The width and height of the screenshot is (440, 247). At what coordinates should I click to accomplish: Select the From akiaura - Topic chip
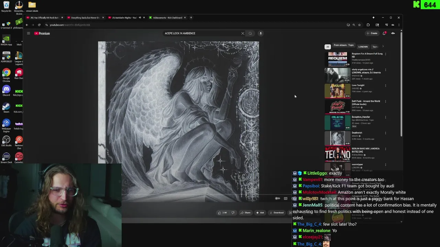point(344,45)
